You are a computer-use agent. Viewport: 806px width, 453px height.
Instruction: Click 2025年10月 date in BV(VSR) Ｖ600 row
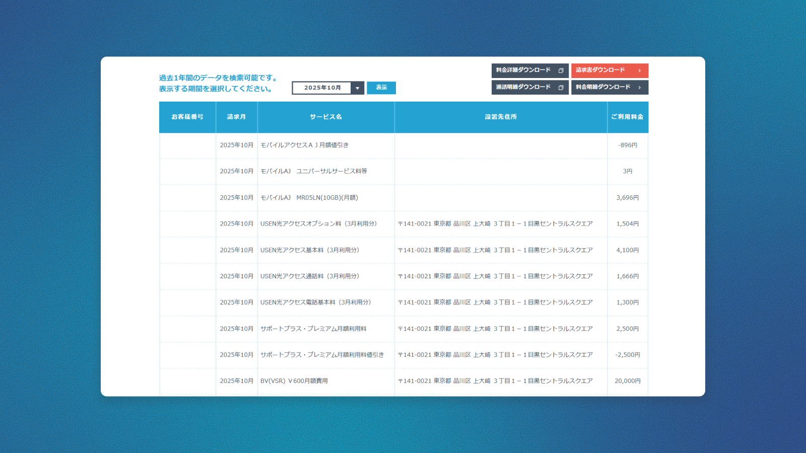point(237,381)
